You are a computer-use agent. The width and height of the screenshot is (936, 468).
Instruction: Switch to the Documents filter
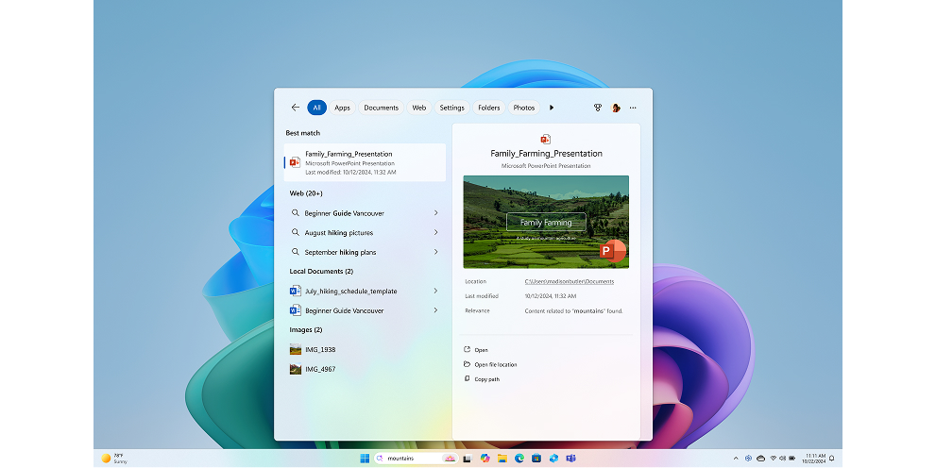[381, 108]
